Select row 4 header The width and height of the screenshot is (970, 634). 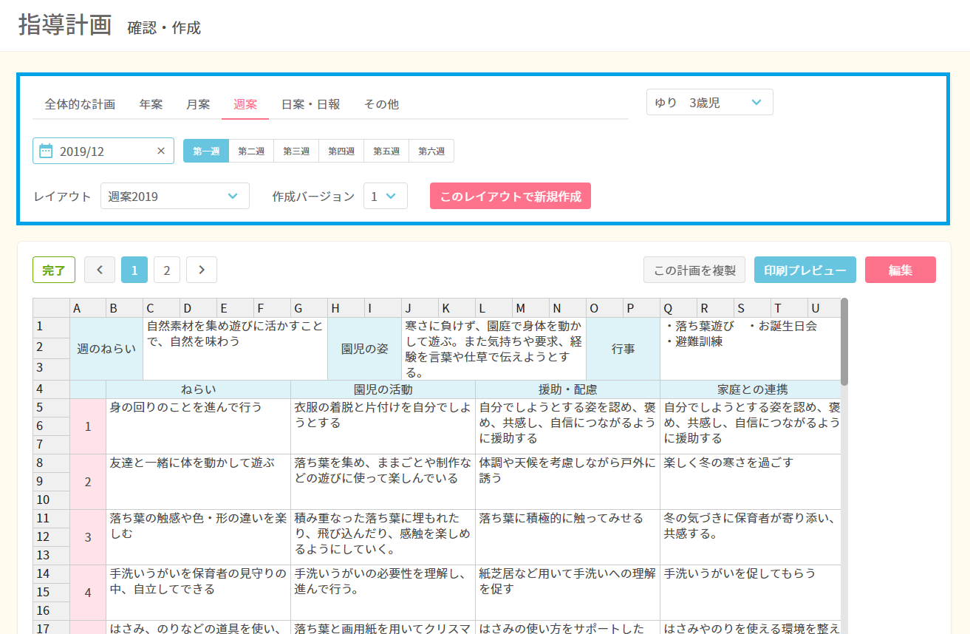[51, 389]
